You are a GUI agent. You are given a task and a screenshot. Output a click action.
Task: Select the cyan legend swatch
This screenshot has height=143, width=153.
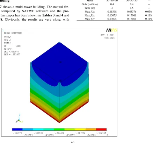point(38,129)
